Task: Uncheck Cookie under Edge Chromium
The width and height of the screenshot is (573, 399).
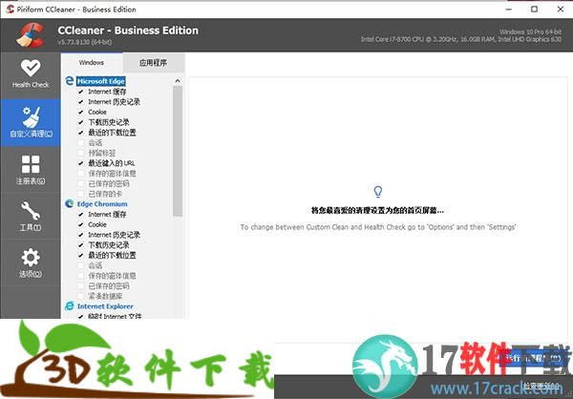Action: pyautogui.click(x=81, y=224)
